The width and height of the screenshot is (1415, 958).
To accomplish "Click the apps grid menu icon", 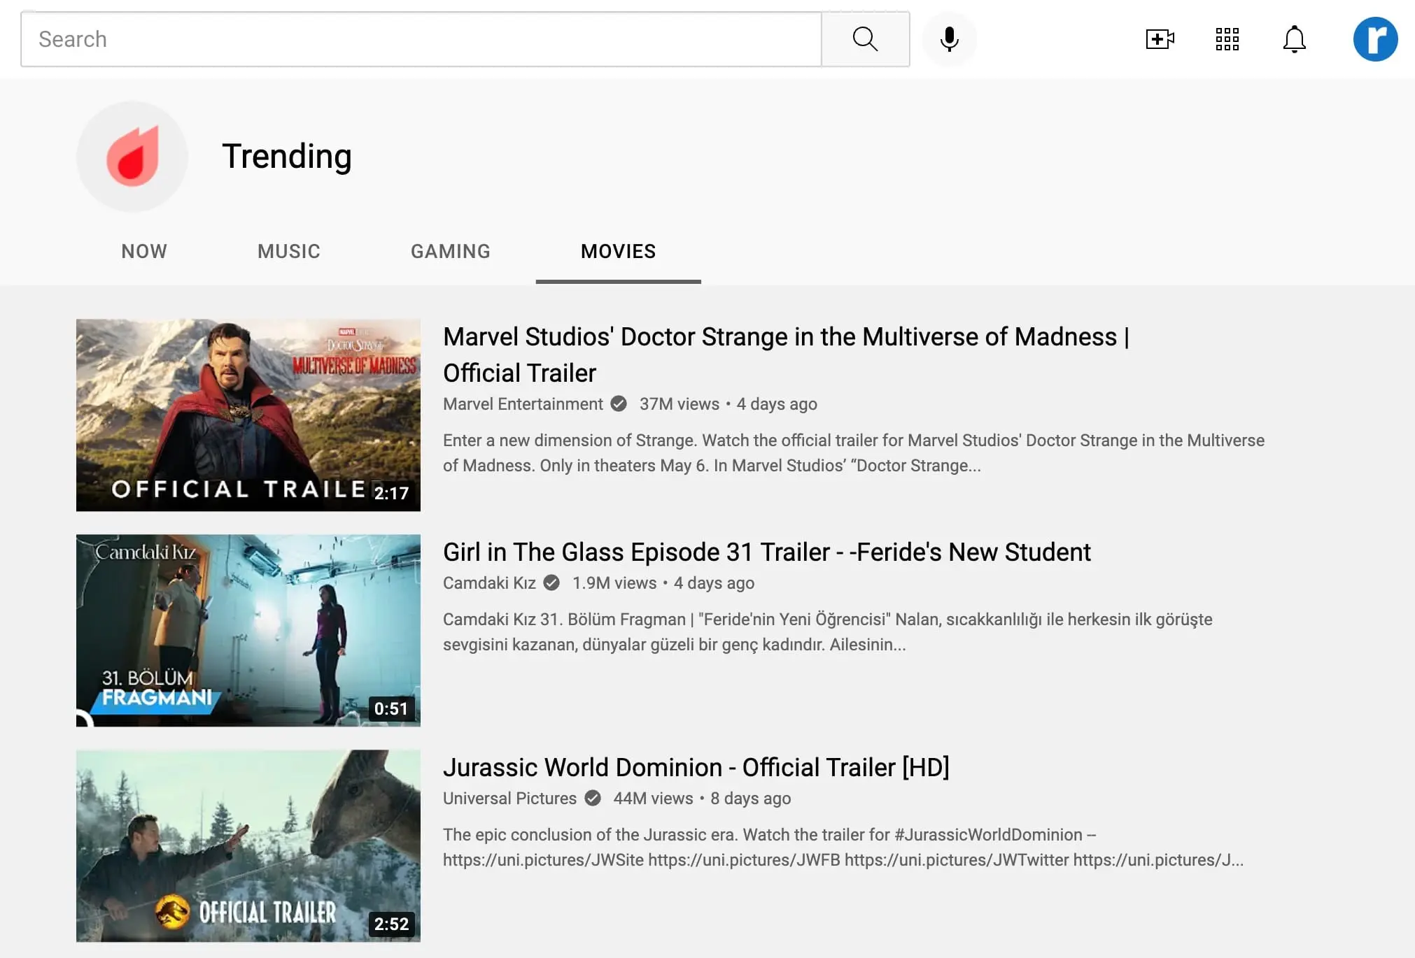I will coord(1227,38).
